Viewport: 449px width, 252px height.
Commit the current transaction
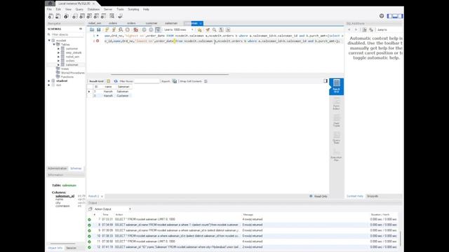click(x=144, y=29)
